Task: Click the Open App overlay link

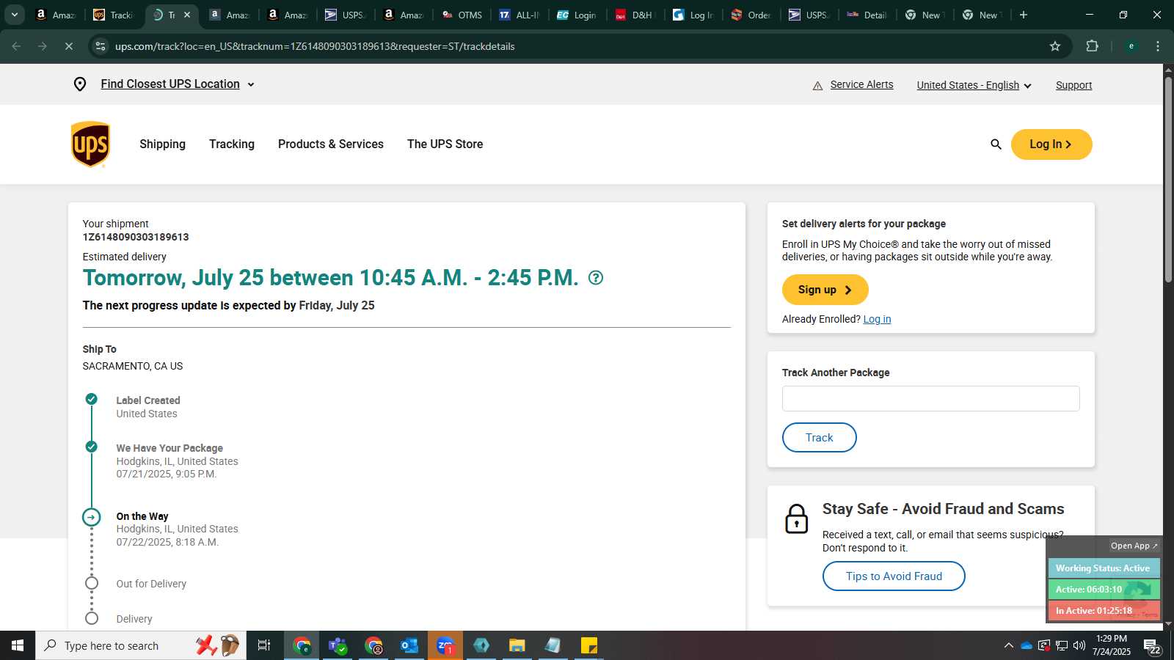Action: click(1134, 546)
